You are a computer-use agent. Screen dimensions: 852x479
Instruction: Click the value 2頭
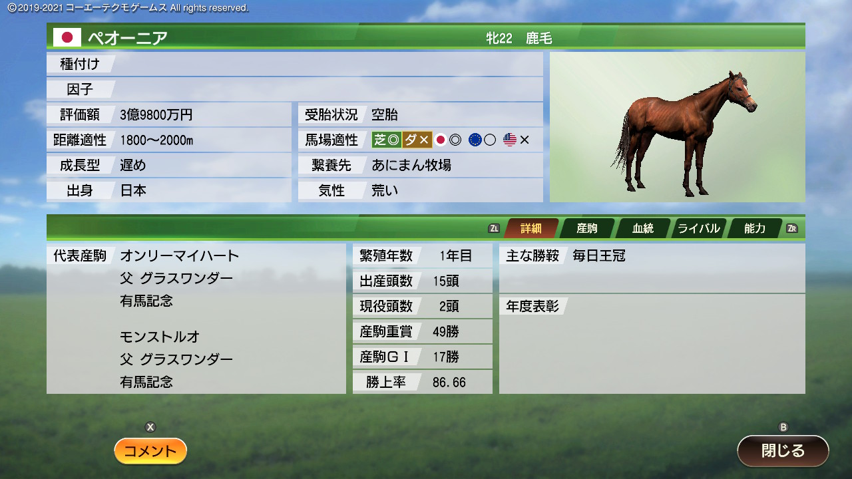coord(449,307)
